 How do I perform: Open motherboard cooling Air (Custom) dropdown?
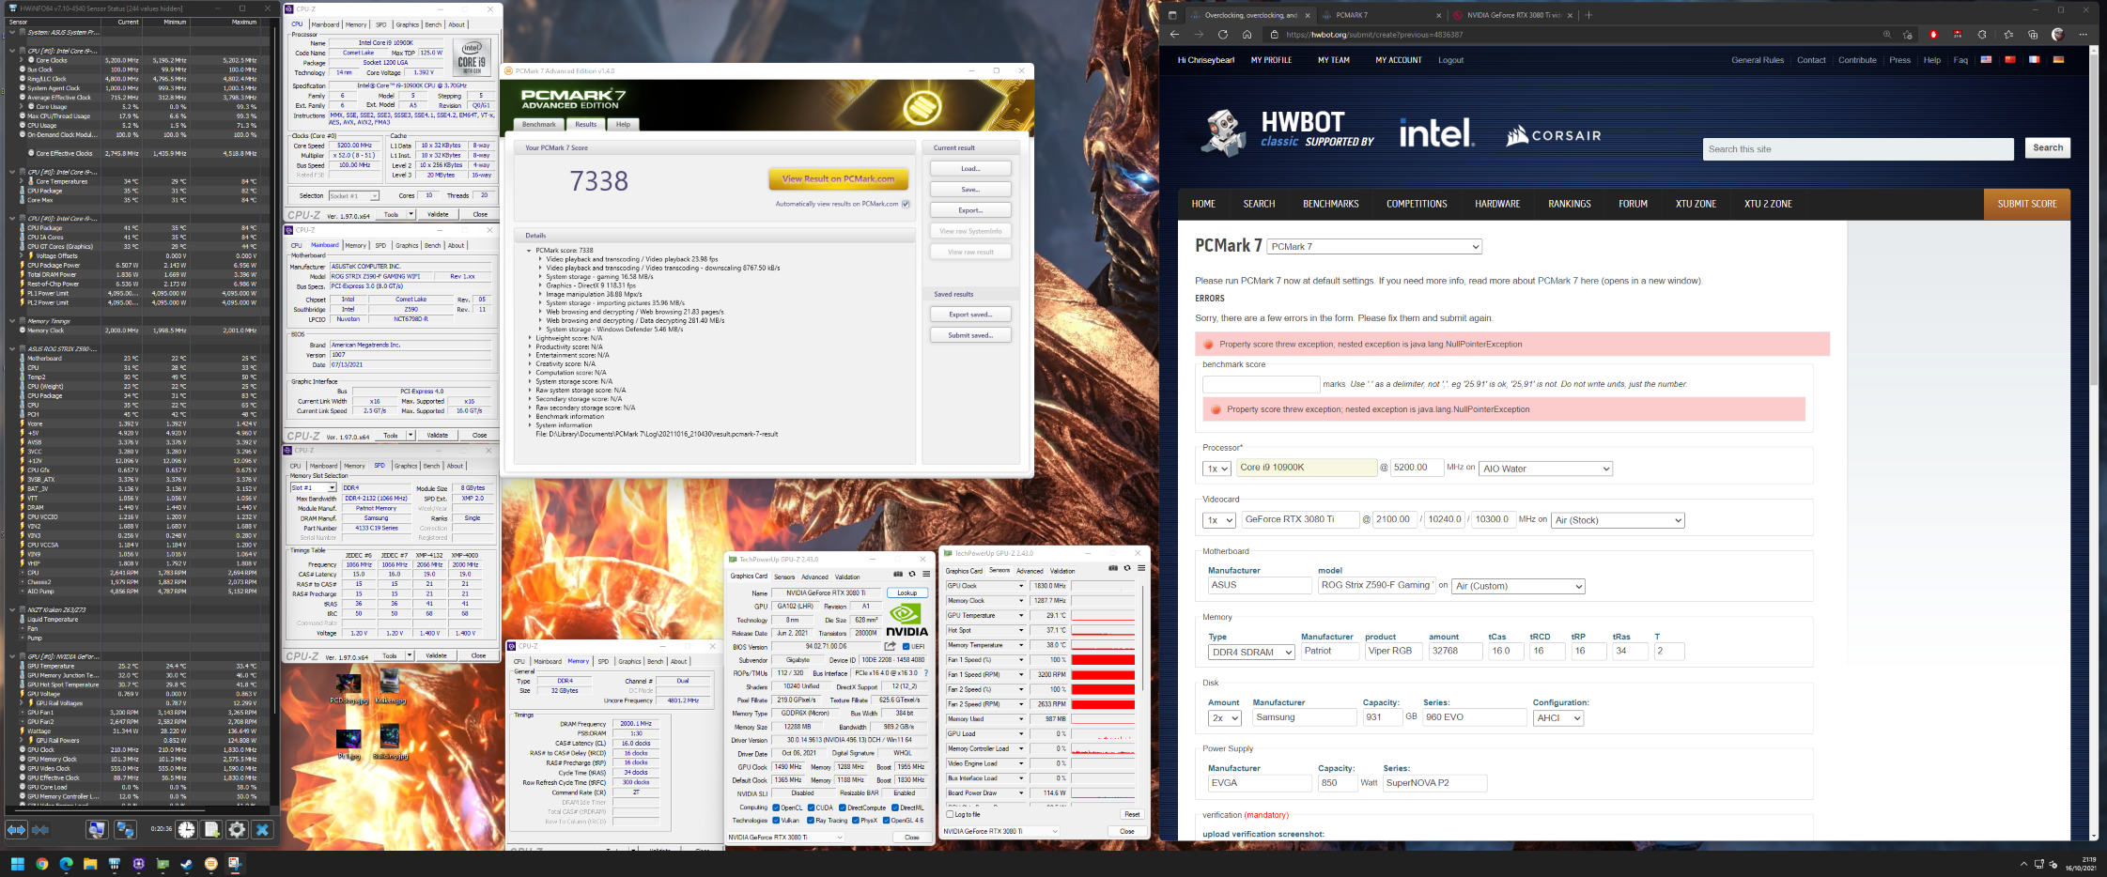pyautogui.click(x=1518, y=586)
